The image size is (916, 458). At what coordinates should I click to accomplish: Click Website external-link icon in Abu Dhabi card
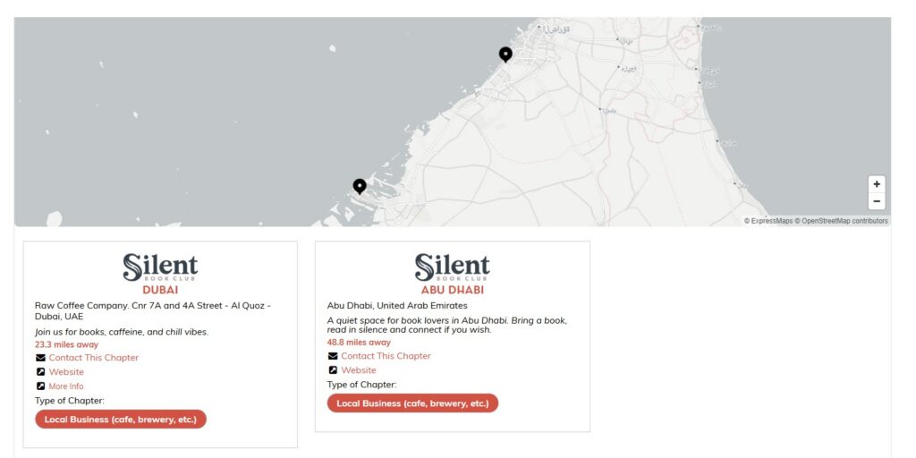(x=333, y=370)
